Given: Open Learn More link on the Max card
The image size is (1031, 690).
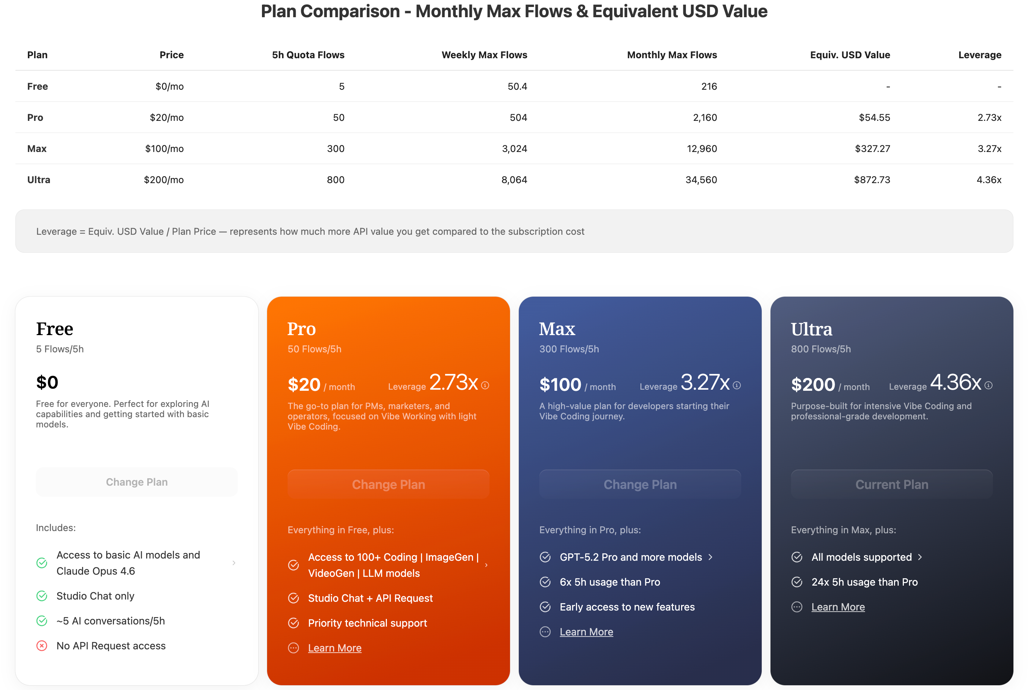Looking at the screenshot, I should [586, 631].
